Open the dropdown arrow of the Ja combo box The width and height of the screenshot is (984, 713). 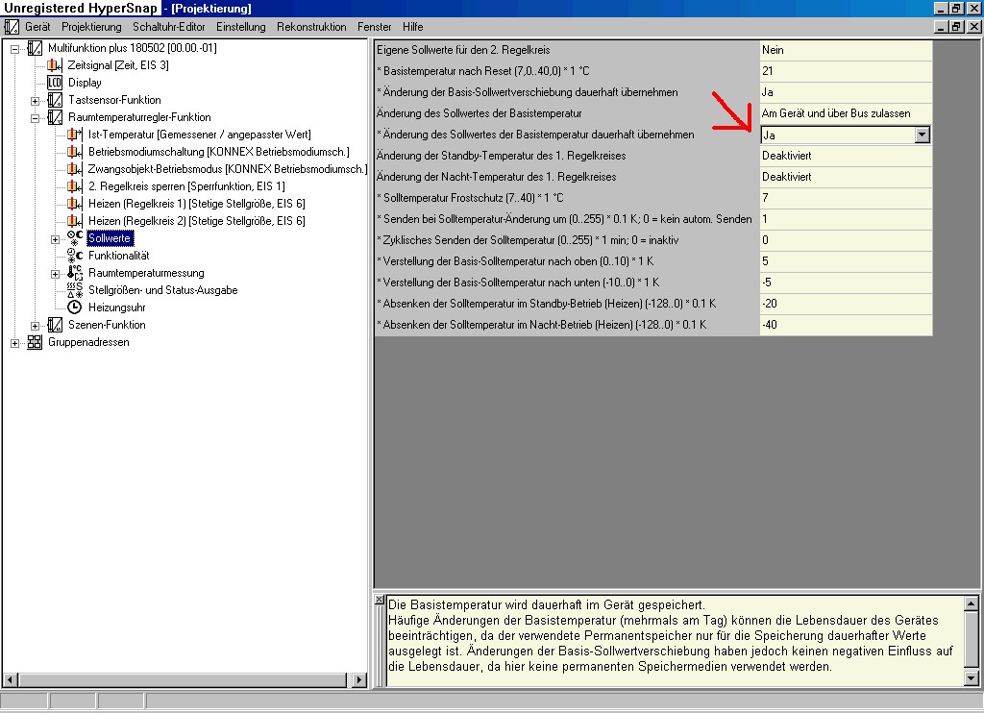(x=922, y=135)
